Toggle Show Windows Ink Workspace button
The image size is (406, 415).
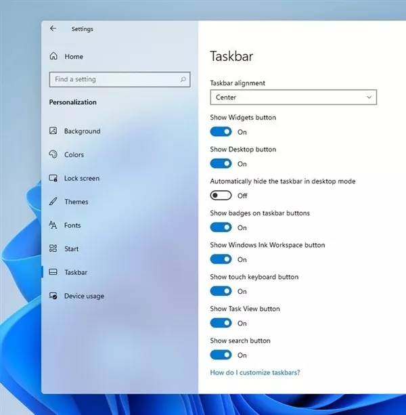pyautogui.click(x=221, y=259)
